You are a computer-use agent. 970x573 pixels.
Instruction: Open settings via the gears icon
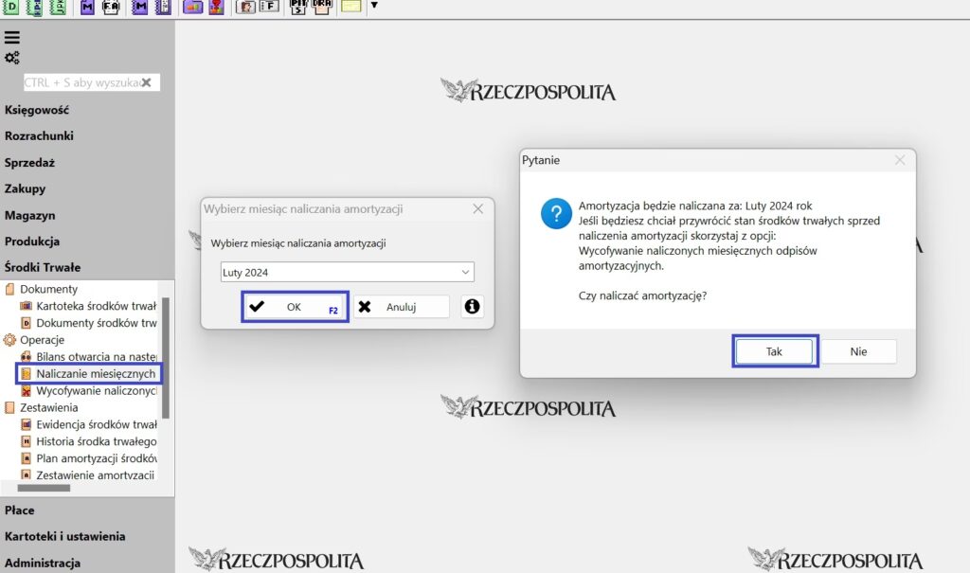coord(12,58)
